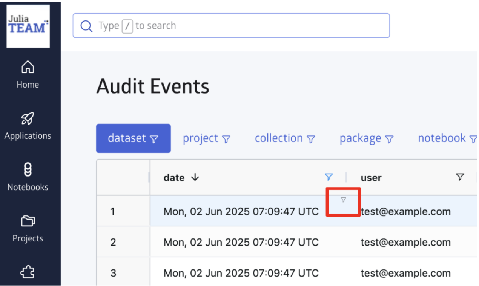479x286 pixels.
Task: Click the user column header
Action: tap(371, 178)
